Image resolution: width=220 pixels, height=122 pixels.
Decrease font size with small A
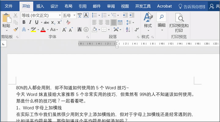tap(71, 30)
